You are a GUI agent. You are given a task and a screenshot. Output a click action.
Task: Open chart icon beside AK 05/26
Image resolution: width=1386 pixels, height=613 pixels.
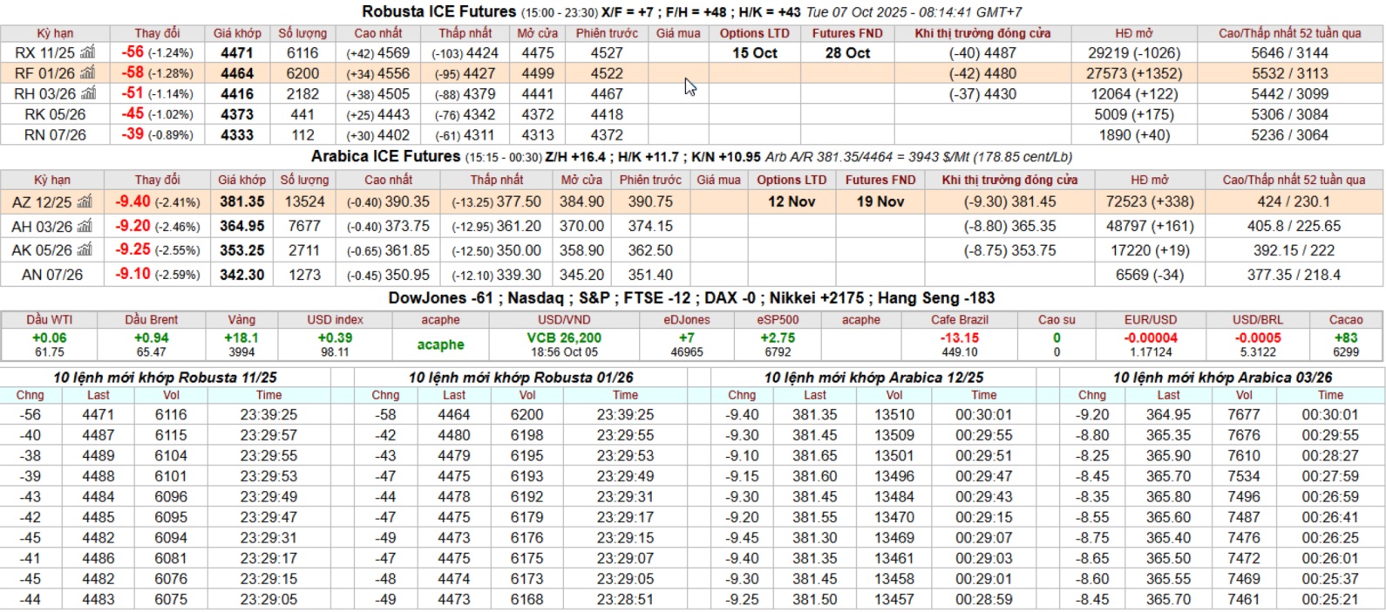tap(85, 250)
